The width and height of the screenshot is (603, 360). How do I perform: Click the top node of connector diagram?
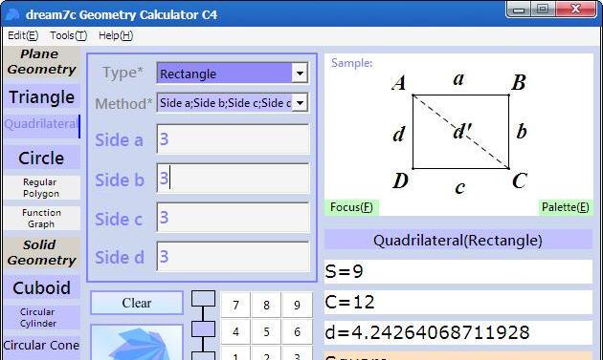pos(204,299)
